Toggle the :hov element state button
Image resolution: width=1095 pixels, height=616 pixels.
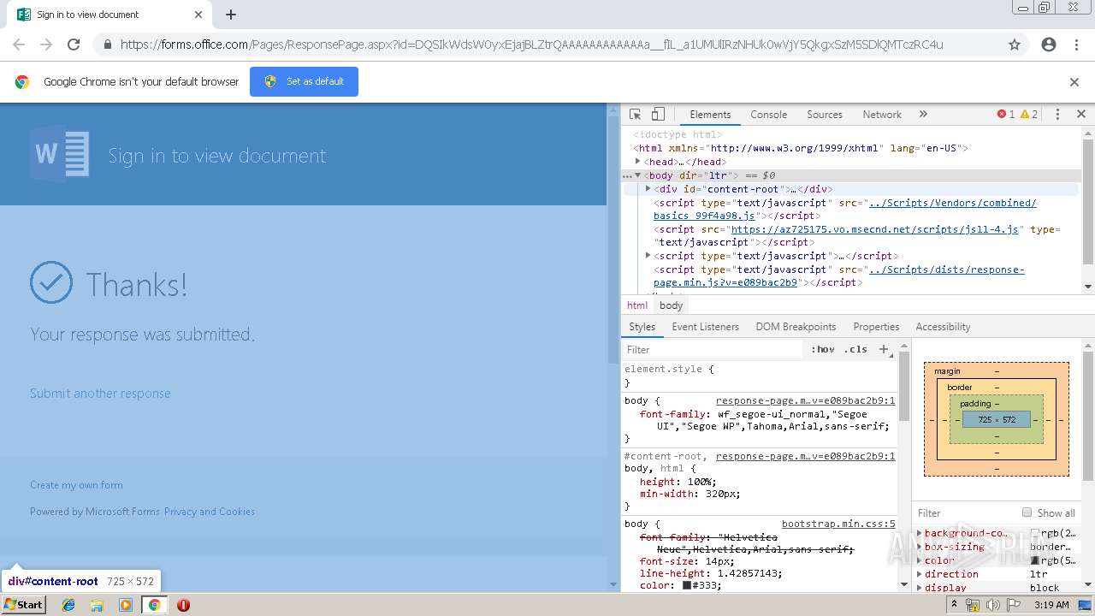823,350
